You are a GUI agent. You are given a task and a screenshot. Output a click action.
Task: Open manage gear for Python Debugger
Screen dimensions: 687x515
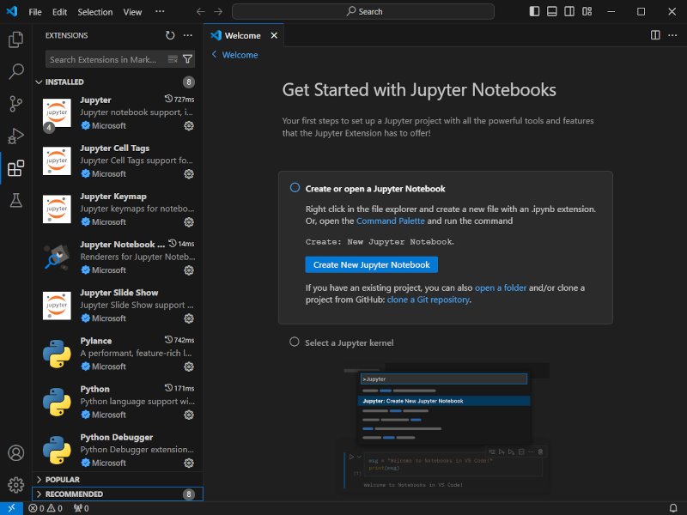click(x=189, y=463)
